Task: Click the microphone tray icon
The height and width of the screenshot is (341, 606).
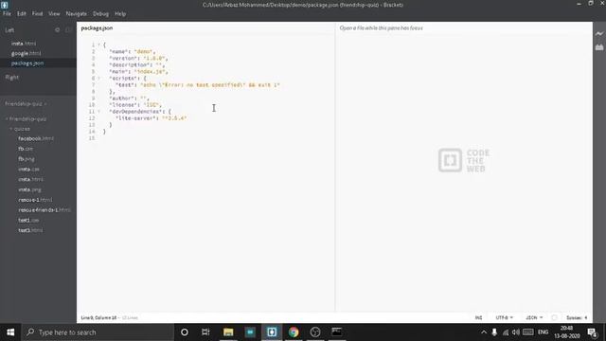Action: tap(494, 332)
